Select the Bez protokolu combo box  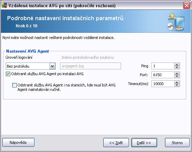31,66
